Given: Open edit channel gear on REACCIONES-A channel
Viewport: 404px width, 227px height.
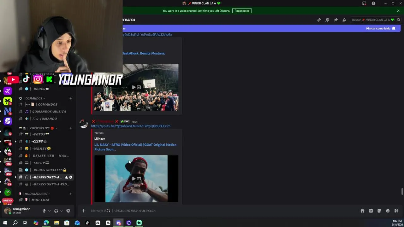Looking at the screenshot, I should point(71,177).
